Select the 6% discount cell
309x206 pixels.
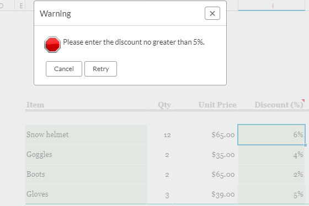point(271,135)
